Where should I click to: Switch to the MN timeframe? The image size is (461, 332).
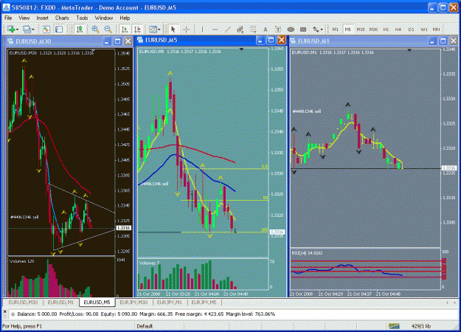[x=437, y=30]
